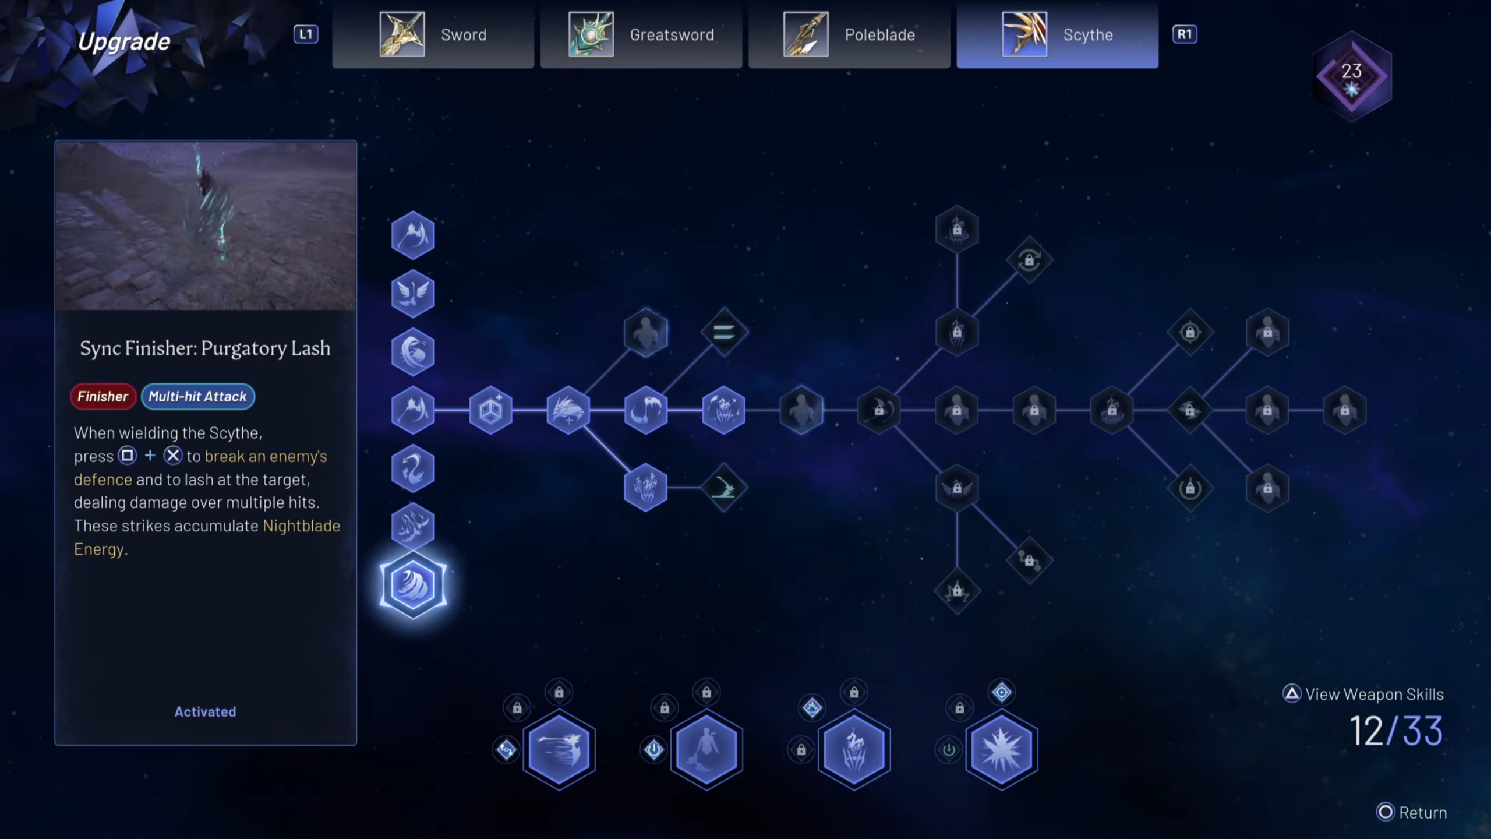Select the diamond node with two horizontal bars
1491x839 pixels.
[x=723, y=333]
